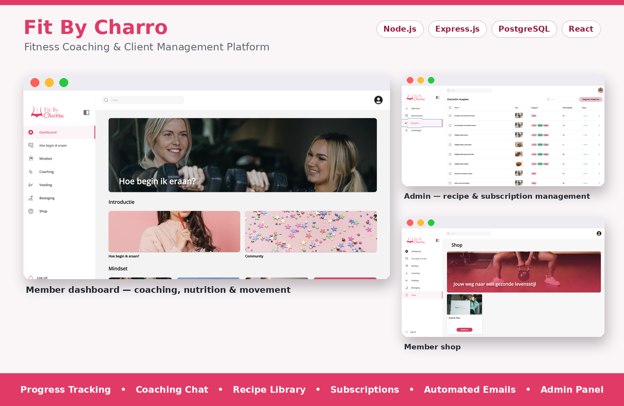This screenshot has width=624, height=406.
Task: Tick checkbox for 'Zeeuwse mosselen natuur' recipe
Action: (450, 173)
